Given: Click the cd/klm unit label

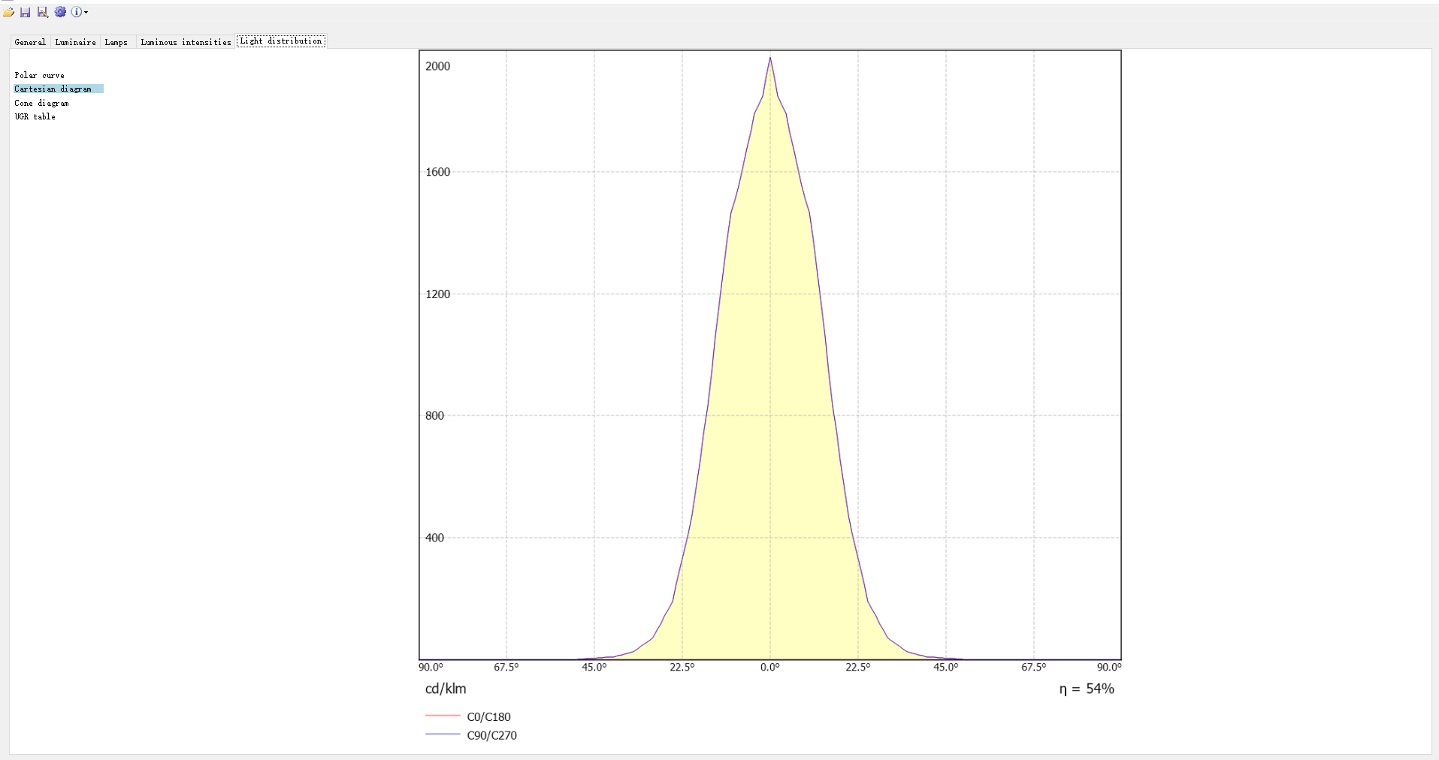Looking at the screenshot, I should point(446,689).
